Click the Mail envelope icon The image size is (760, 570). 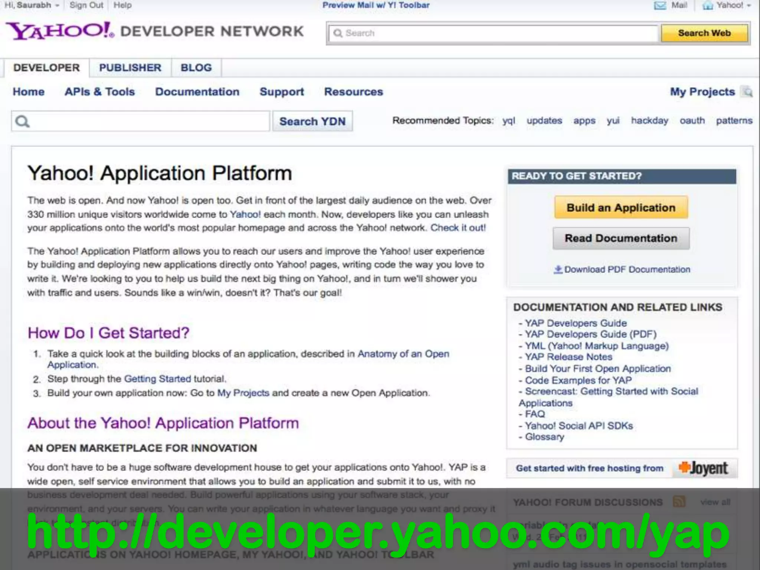660,6
